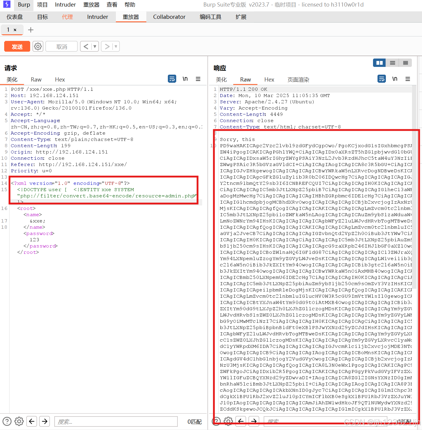Click the Server Apache/2.4.27 header line
The width and height of the screenshot is (422, 430).
[267, 102]
